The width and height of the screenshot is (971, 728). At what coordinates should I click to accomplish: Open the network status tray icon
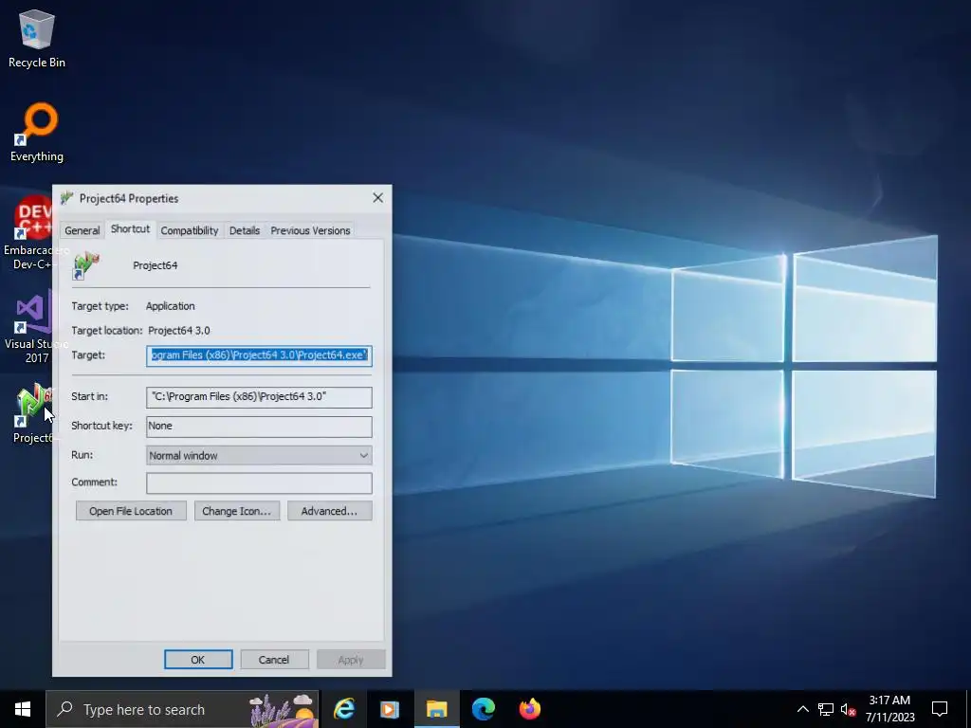coord(826,709)
